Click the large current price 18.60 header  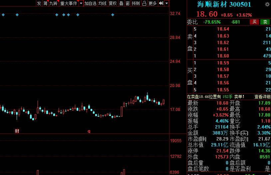[207, 14]
